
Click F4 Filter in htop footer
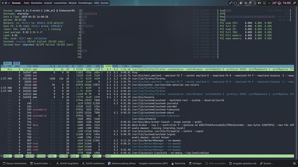pyautogui.click(x=40, y=156)
